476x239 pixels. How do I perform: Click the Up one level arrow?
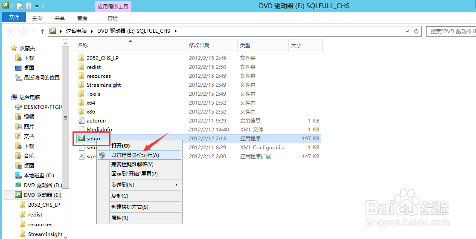tap(43, 31)
